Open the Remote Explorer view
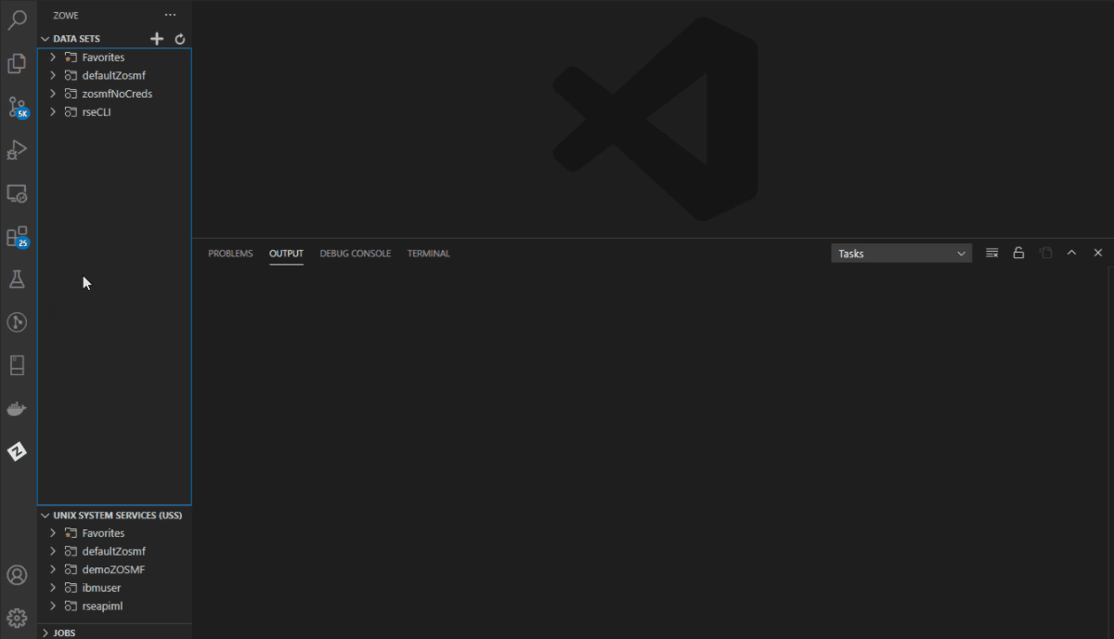 click(x=17, y=193)
